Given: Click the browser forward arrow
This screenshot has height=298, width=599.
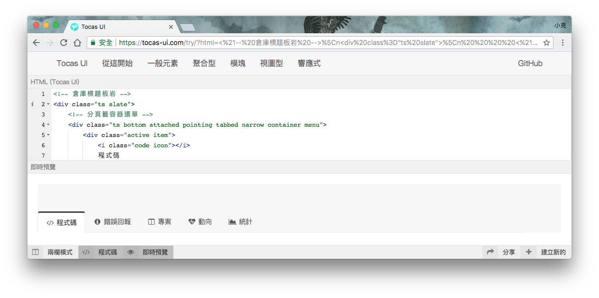Looking at the screenshot, I should click(x=50, y=43).
